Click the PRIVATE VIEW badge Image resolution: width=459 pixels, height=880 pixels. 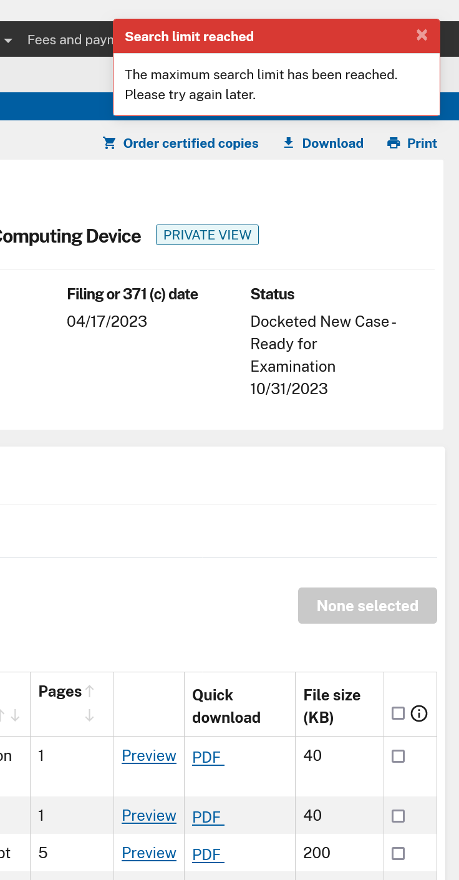[207, 235]
